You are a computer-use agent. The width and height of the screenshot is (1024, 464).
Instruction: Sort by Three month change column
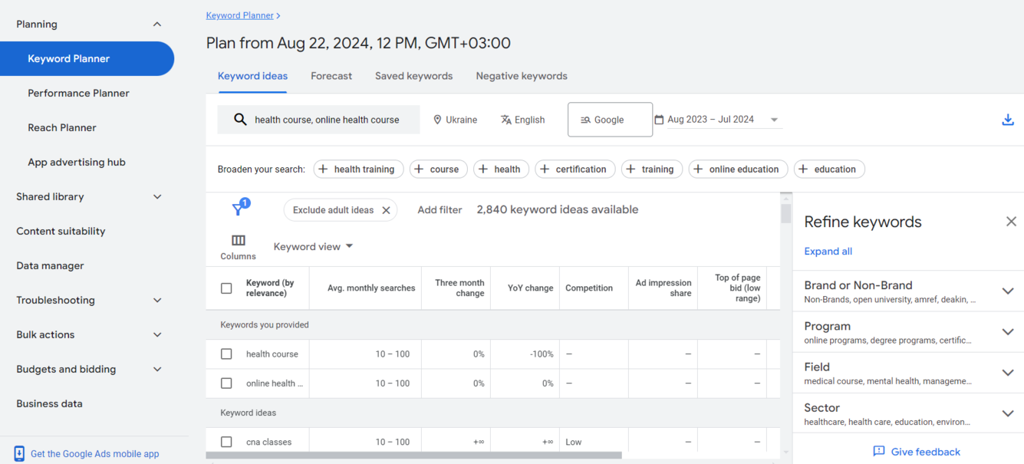459,288
